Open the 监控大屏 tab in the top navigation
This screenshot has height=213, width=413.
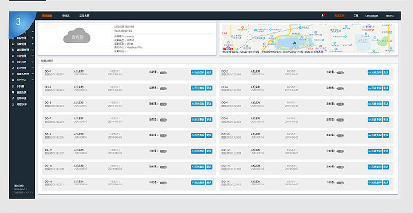[x=84, y=16]
